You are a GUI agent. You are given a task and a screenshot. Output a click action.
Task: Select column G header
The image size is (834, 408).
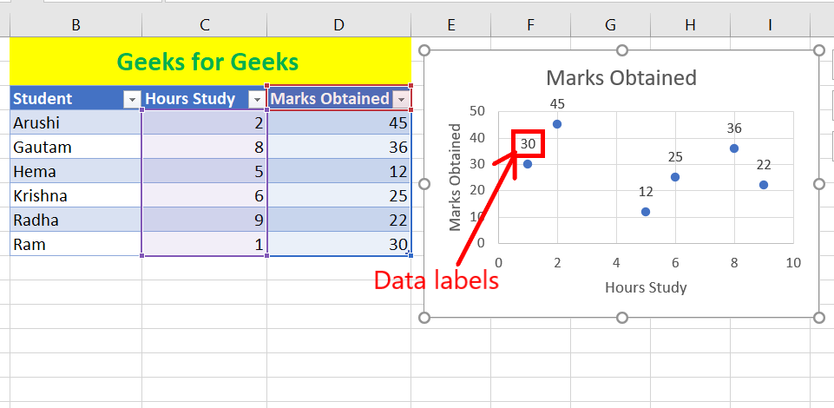(x=611, y=25)
